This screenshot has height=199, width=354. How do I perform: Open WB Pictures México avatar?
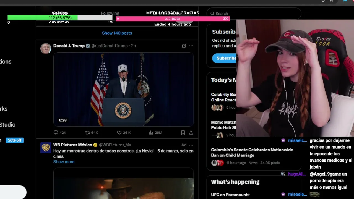tap(46, 148)
